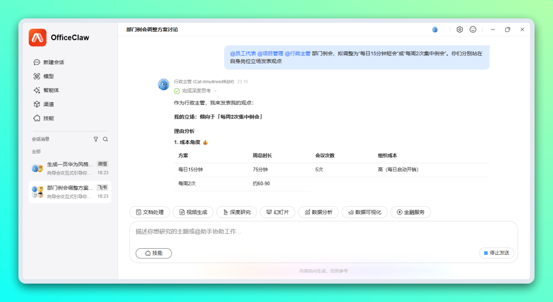This screenshot has width=553, height=302.
Task: Click the smiley feedback icon
Action: 473,29
